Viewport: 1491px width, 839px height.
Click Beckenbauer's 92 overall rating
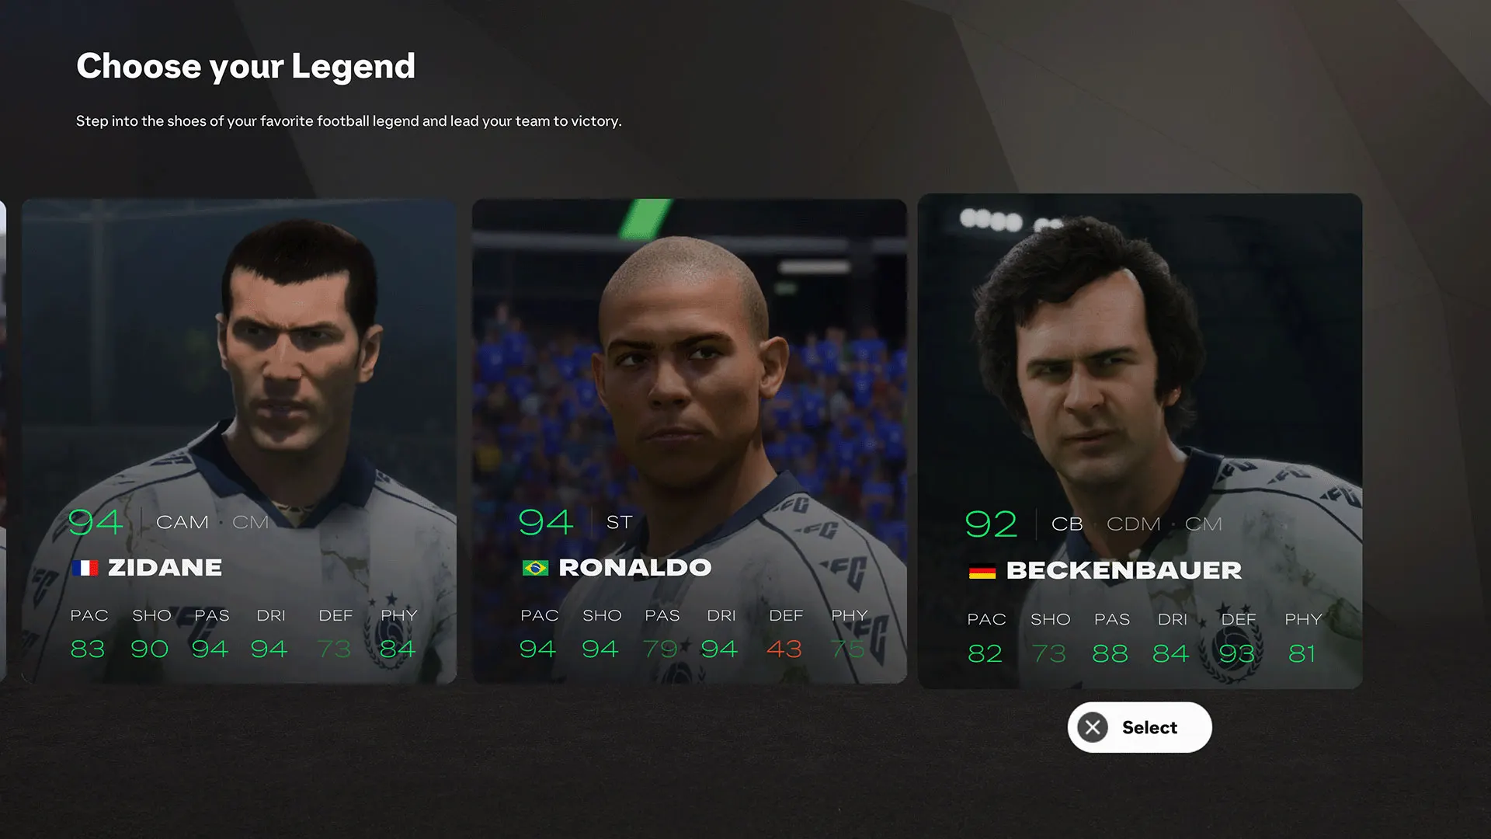tap(991, 524)
